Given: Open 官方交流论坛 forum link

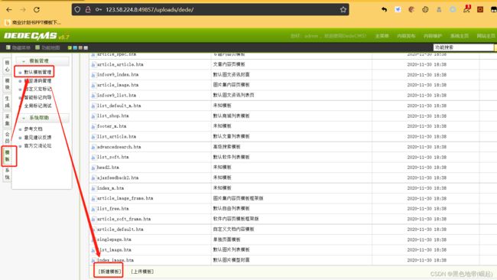Looking at the screenshot, I should [x=37, y=146].
